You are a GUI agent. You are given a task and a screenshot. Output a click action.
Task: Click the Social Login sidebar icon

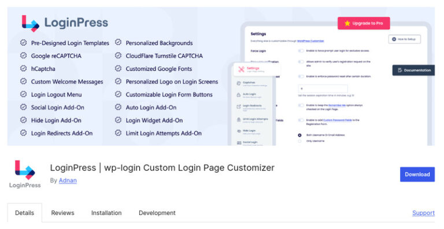[238, 143]
